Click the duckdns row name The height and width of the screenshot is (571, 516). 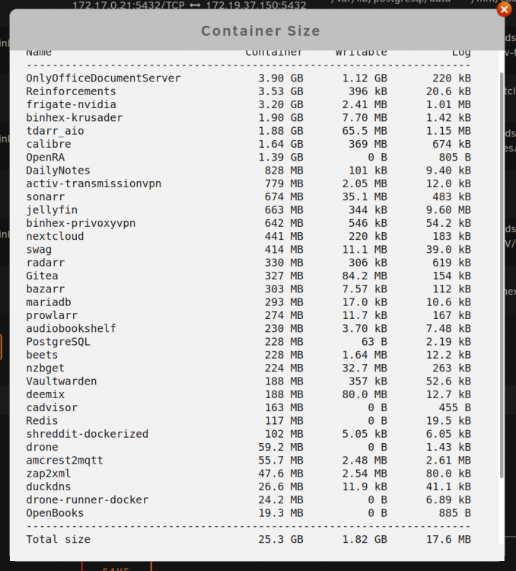pos(49,486)
